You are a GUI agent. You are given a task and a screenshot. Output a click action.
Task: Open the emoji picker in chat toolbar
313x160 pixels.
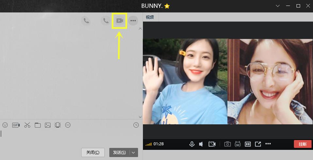tap(5, 125)
